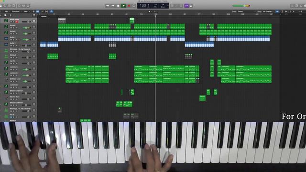This screenshot has width=306, height=172.
Task: Click the Show Automation icon
Action: 43,11
